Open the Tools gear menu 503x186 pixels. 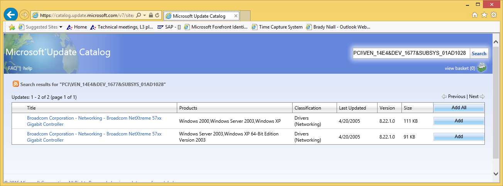(494, 15)
